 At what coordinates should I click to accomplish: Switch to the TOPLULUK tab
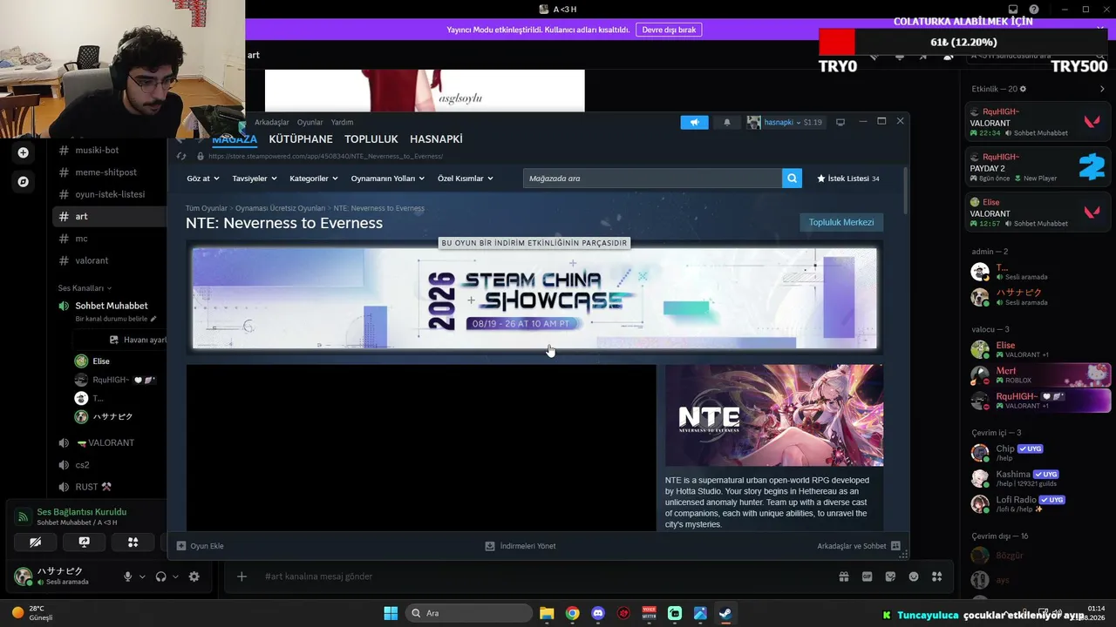coord(371,139)
